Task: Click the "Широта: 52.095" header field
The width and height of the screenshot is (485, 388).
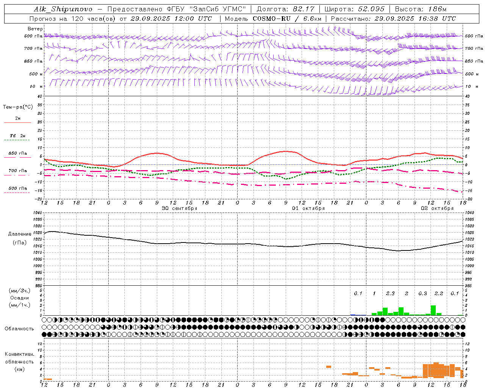Action: point(355,9)
